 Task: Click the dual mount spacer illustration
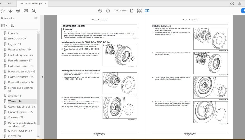[211, 88]
